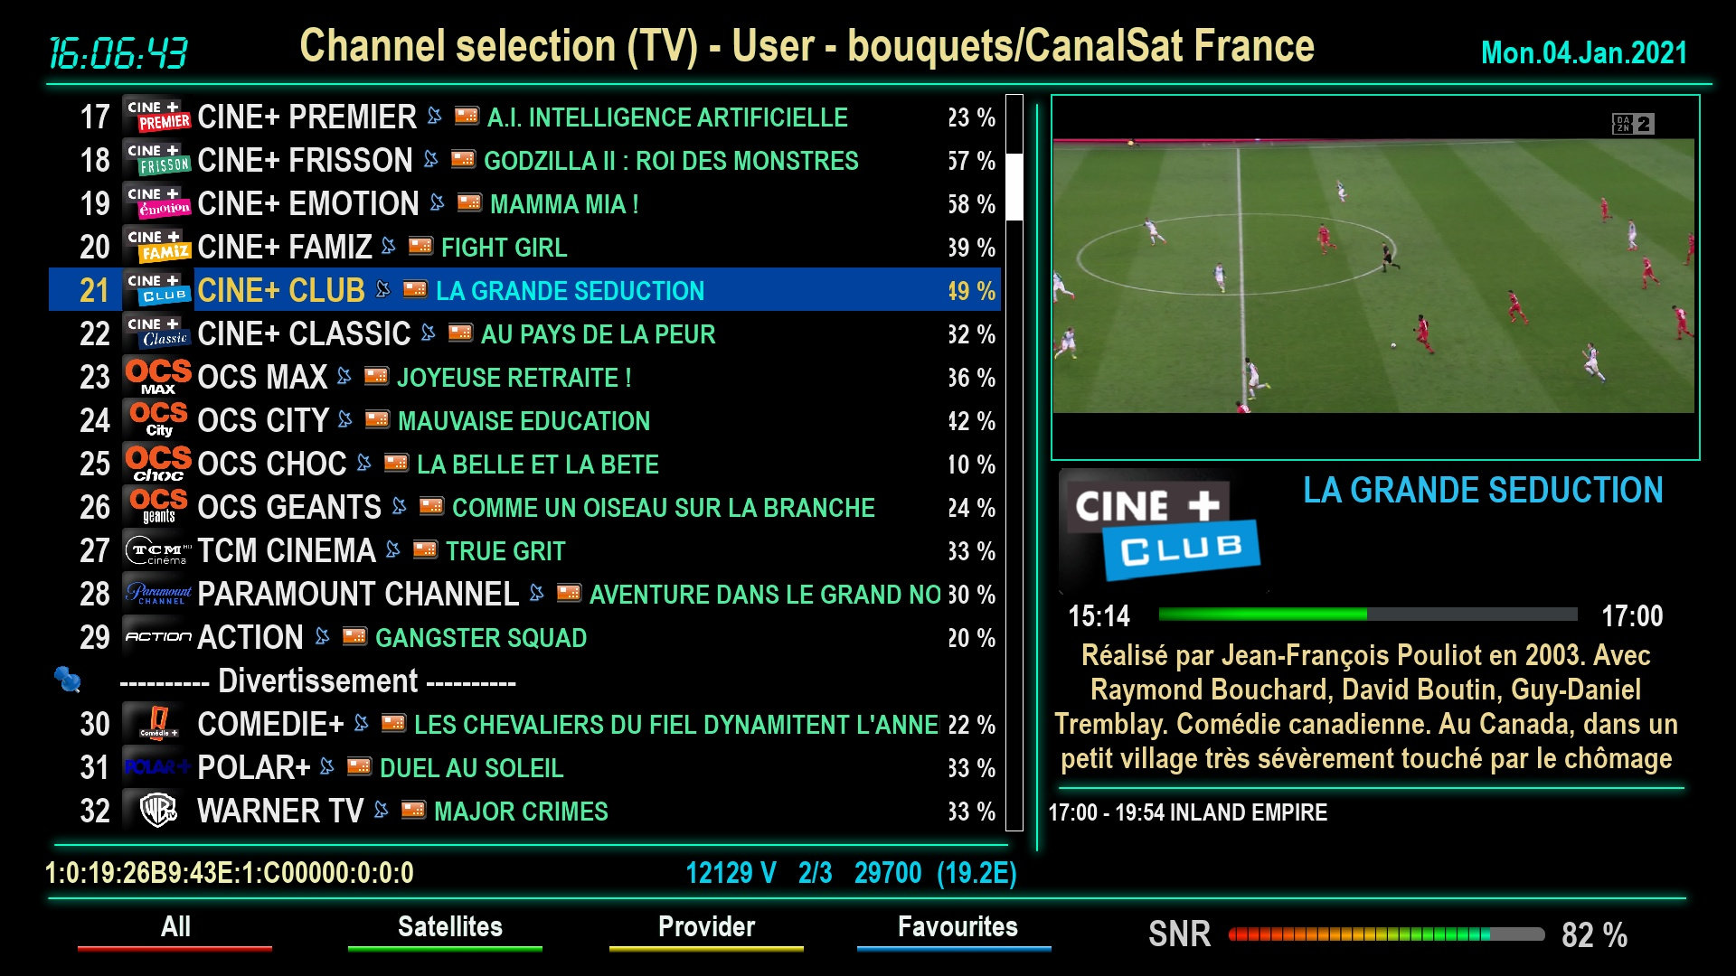The image size is (1736, 976).
Task: Select Paramount Channel logo icon
Action: pyautogui.click(x=156, y=595)
